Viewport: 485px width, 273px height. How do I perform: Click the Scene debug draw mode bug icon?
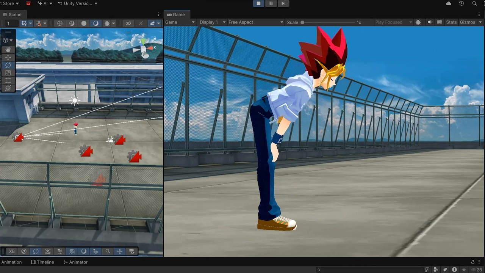coord(107,23)
